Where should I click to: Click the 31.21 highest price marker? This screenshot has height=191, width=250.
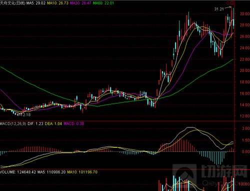coord(219,9)
